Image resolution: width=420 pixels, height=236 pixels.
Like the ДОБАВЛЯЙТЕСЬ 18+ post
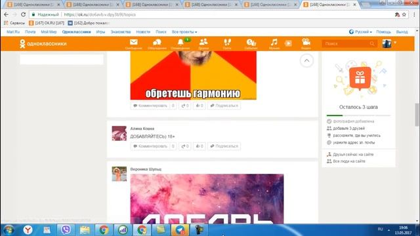coord(199,146)
